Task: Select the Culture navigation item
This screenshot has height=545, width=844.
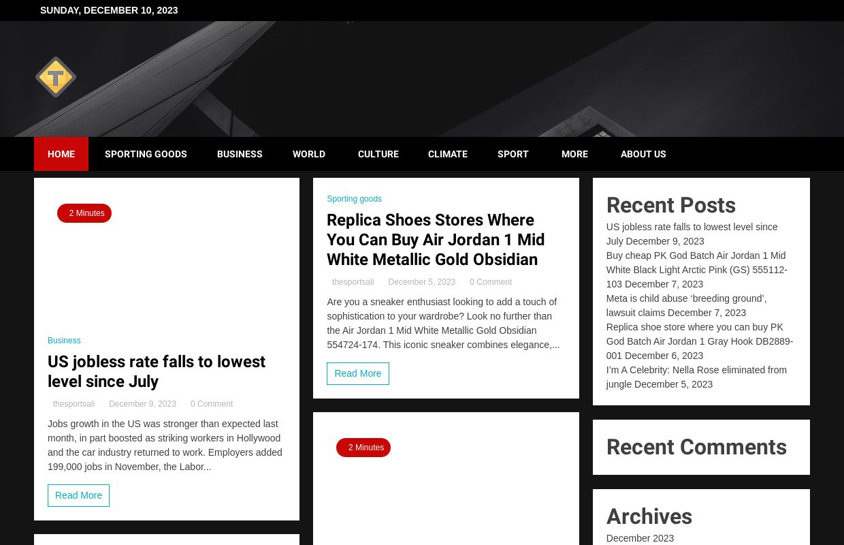Action: [x=378, y=154]
